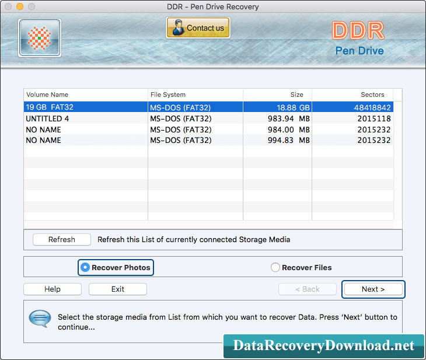Sort by Sectors column header
The width and height of the screenshot is (426, 360).
[352, 95]
